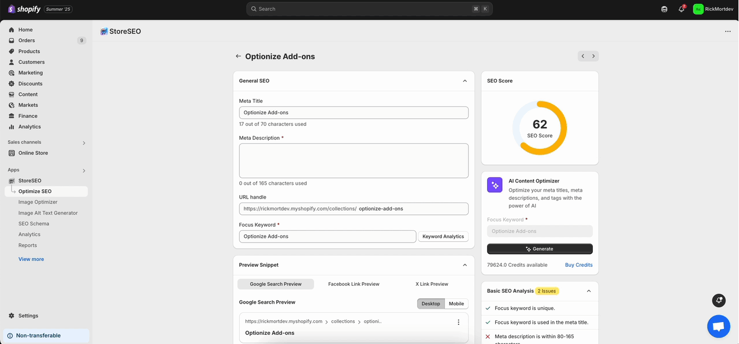Go to previous item with left chevron
Screen dimensions: 739x344
pyautogui.click(x=583, y=56)
